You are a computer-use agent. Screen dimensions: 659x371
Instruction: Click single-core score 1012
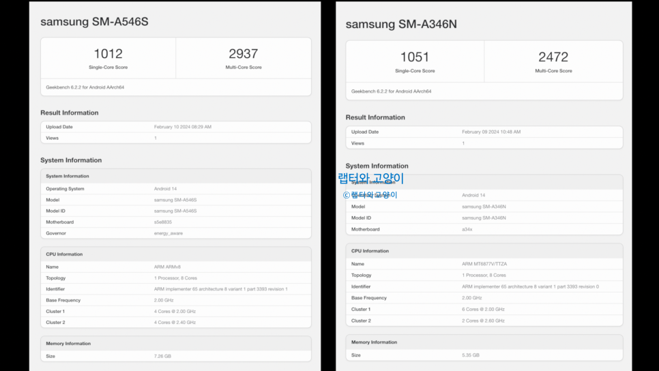(108, 54)
